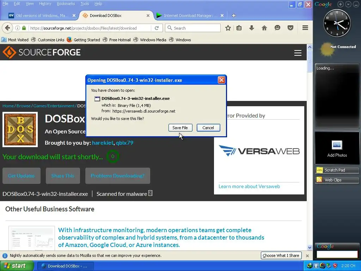Image resolution: width=361 pixels, height=271 pixels.
Task: Click the Choose What I Share button
Action: coord(281,255)
